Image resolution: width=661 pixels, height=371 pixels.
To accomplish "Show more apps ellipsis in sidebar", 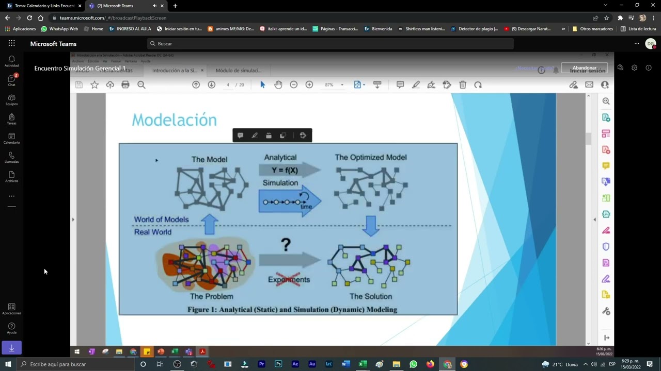I will click(11, 196).
